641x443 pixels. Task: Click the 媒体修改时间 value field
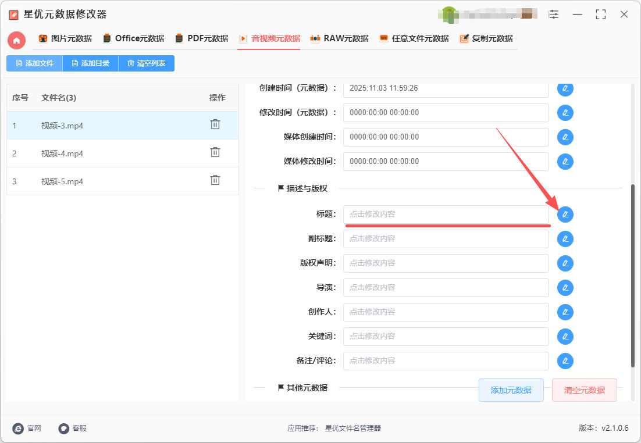[x=446, y=162]
